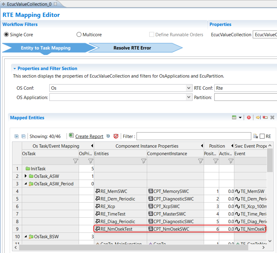Click the red-marked label icon in Mapped Entities toolbar
This screenshot has width=277, height=253.
pos(265,118)
